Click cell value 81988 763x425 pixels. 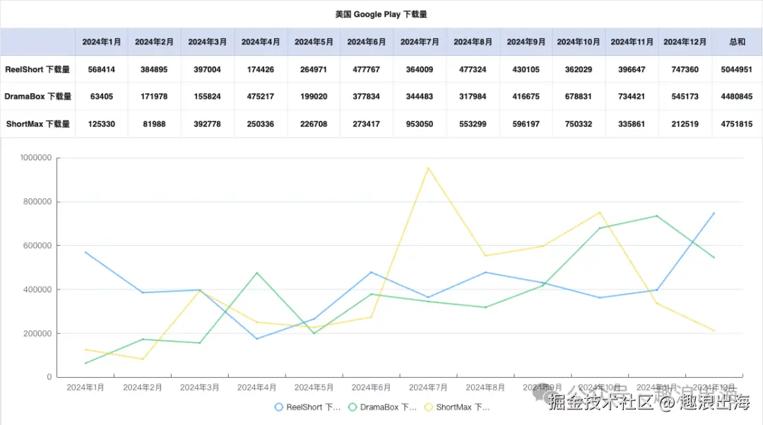[154, 124]
